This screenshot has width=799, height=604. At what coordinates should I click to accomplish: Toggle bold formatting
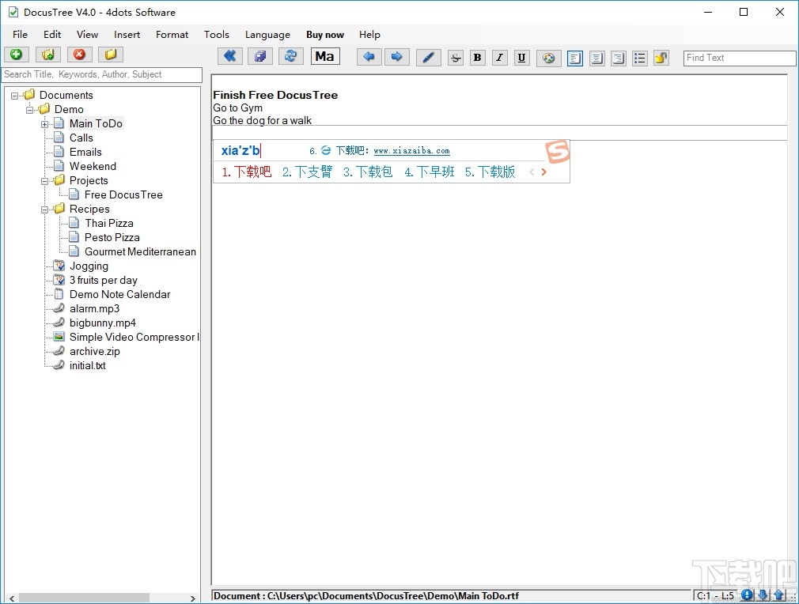(477, 58)
